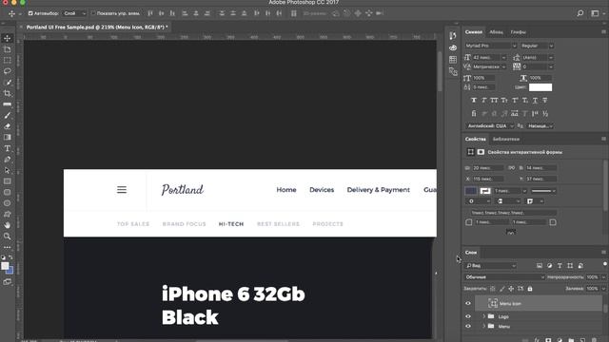The width and height of the screenshot is (609, 342).
Task: Click the layer opacity value field
Action: tap(592, 276)
